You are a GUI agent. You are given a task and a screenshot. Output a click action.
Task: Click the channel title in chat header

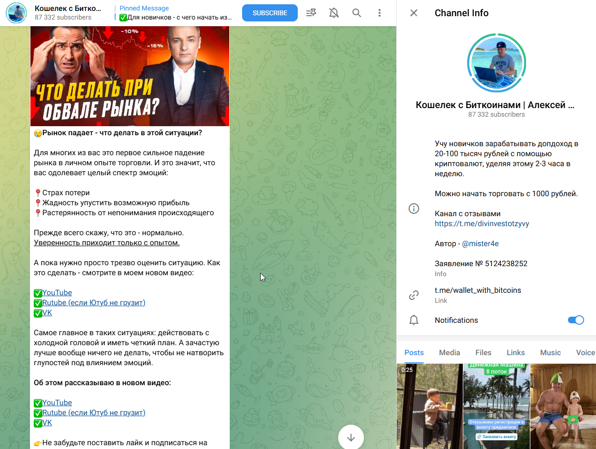point(68,9)
